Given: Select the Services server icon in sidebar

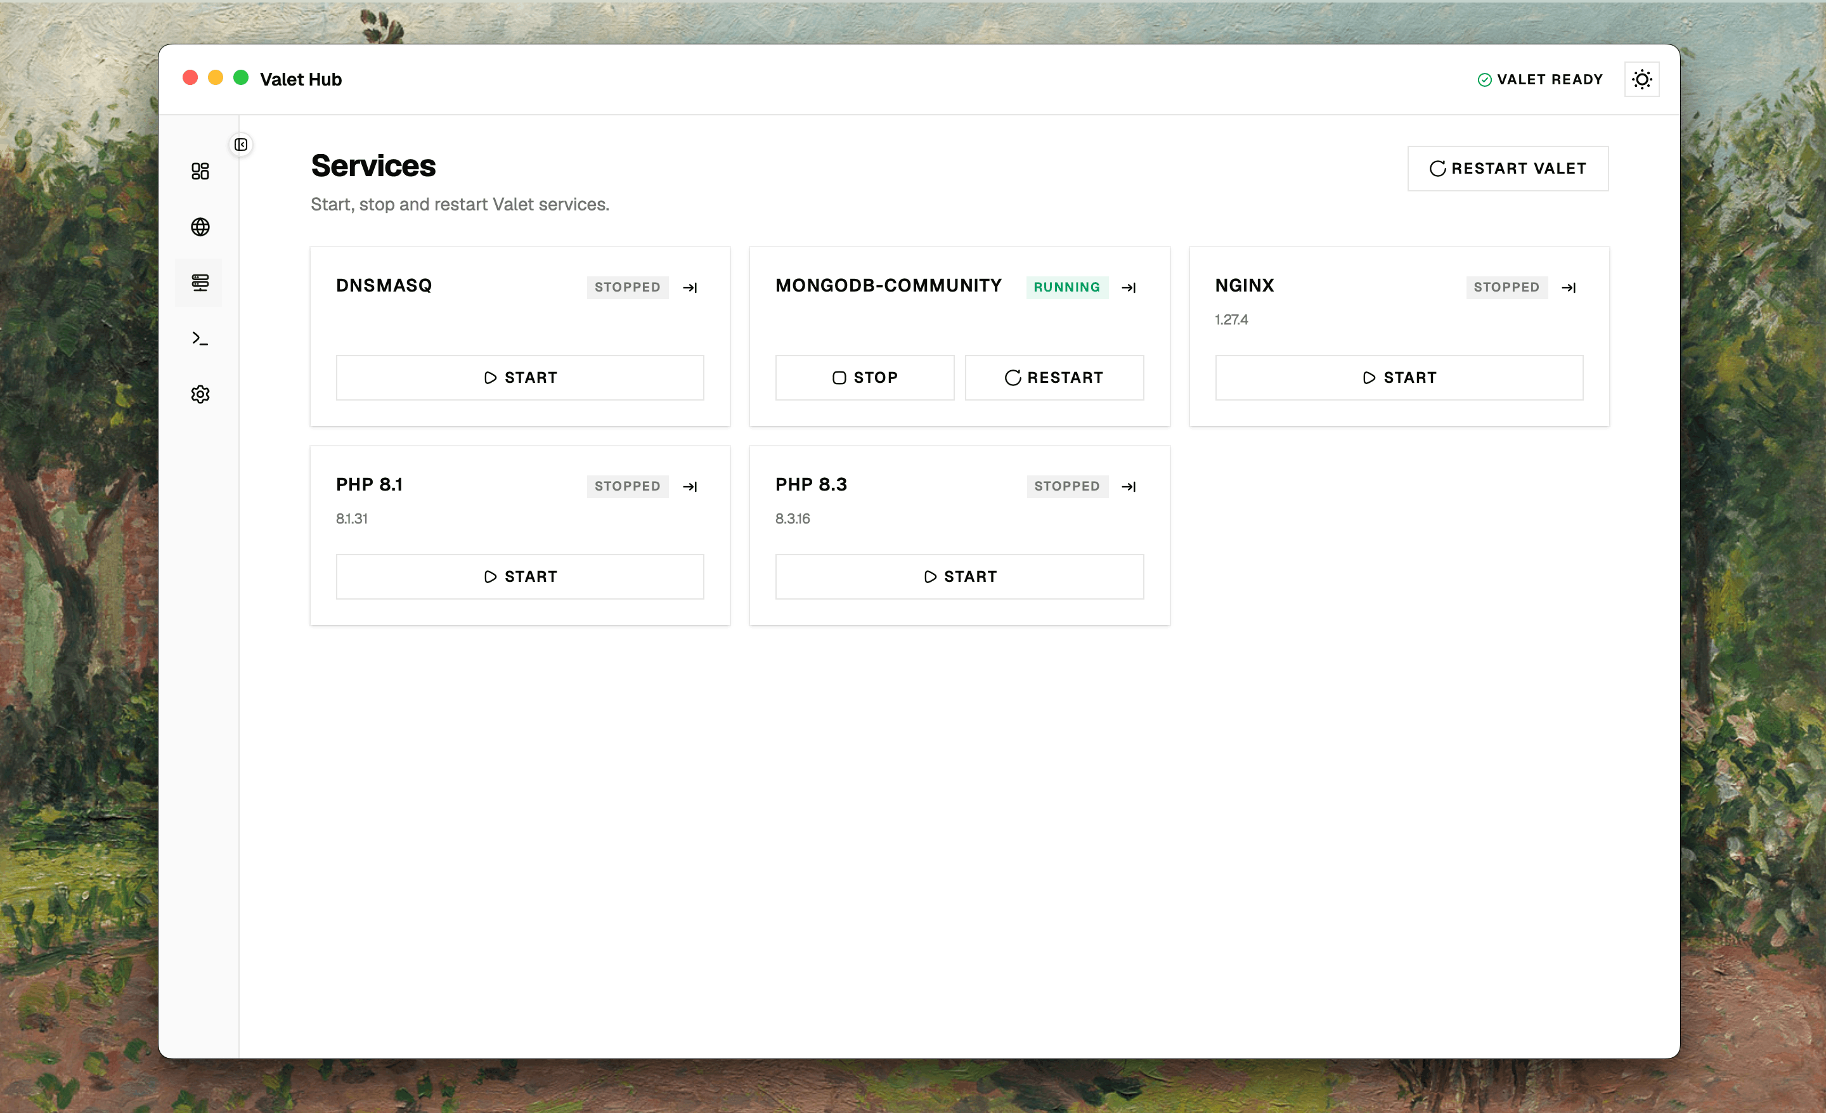Looking at the screenshot, I should 200,282.
